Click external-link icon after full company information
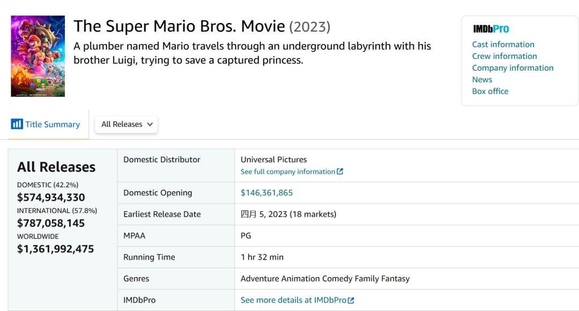This screenshot has width=579, height=311. click(340, 172)
